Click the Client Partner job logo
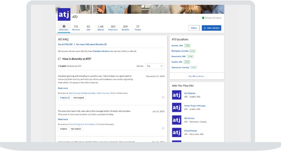This screenshot has height=154, width=281. tap(176, 132)
